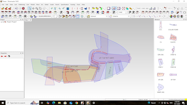Click the blank white sheet icon

[56, 16]
